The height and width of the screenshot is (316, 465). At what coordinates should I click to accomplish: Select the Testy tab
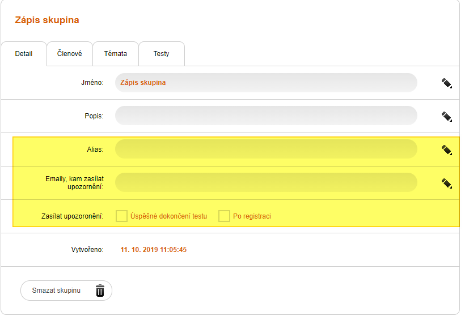tap(161, 54)
